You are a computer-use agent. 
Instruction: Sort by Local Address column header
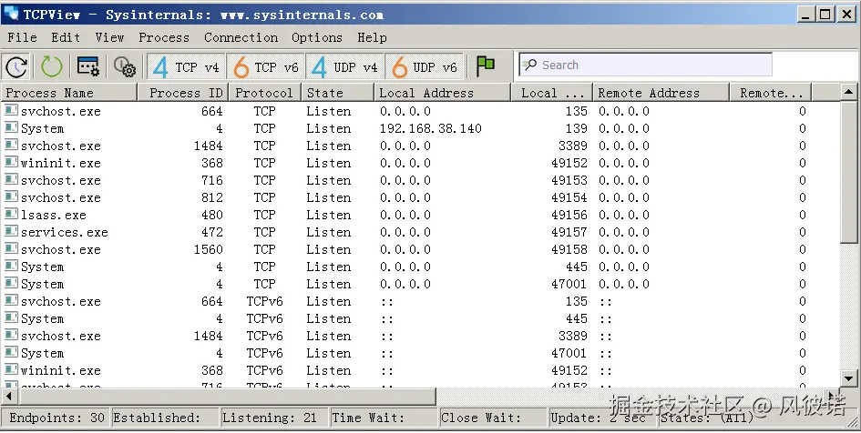(x=443, y=93)
